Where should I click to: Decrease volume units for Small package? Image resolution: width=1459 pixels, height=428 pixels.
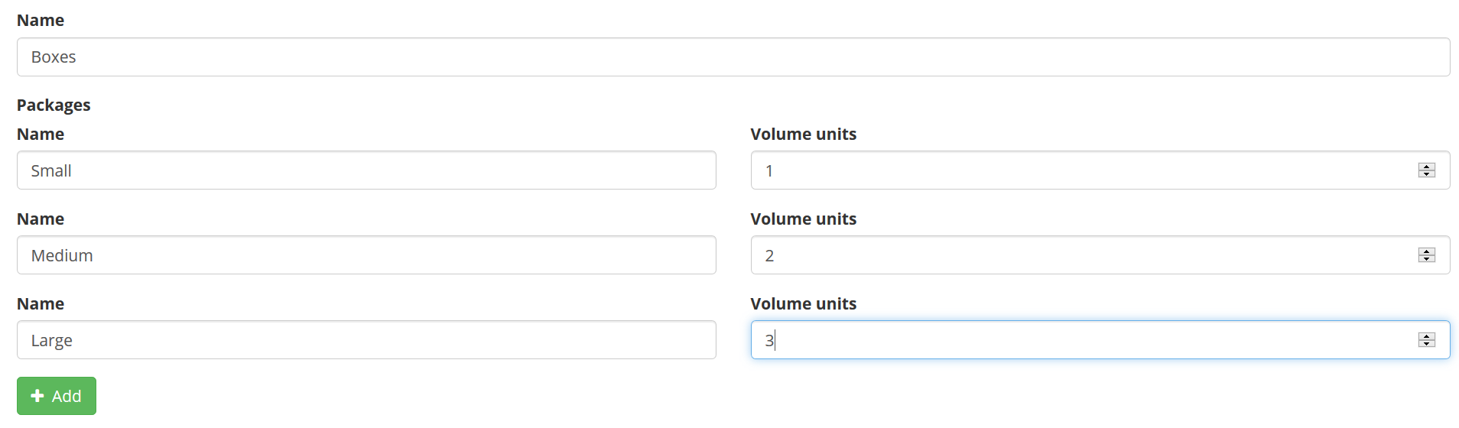[1426, 174]
